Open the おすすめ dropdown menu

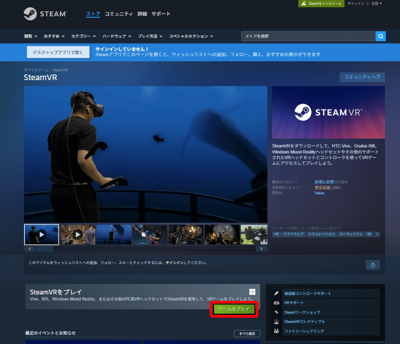point(54,36)
